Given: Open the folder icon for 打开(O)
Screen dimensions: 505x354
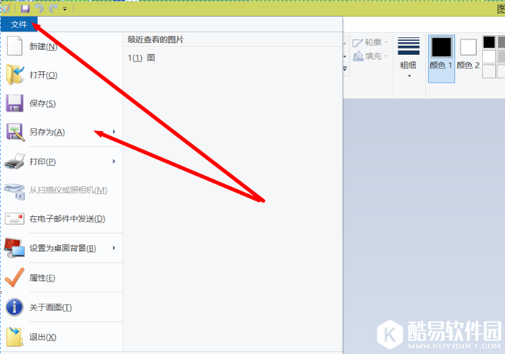Looking at the screenshot, I should [15, 74].
